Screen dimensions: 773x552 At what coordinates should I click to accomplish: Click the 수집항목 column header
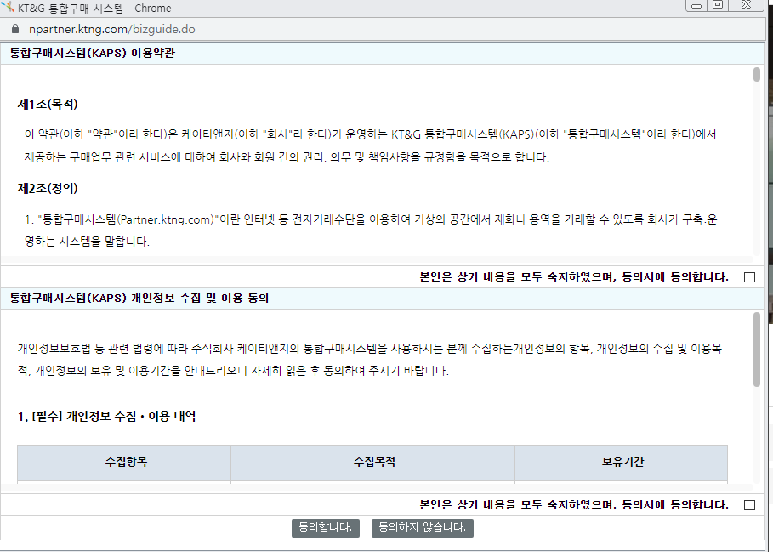124,462
